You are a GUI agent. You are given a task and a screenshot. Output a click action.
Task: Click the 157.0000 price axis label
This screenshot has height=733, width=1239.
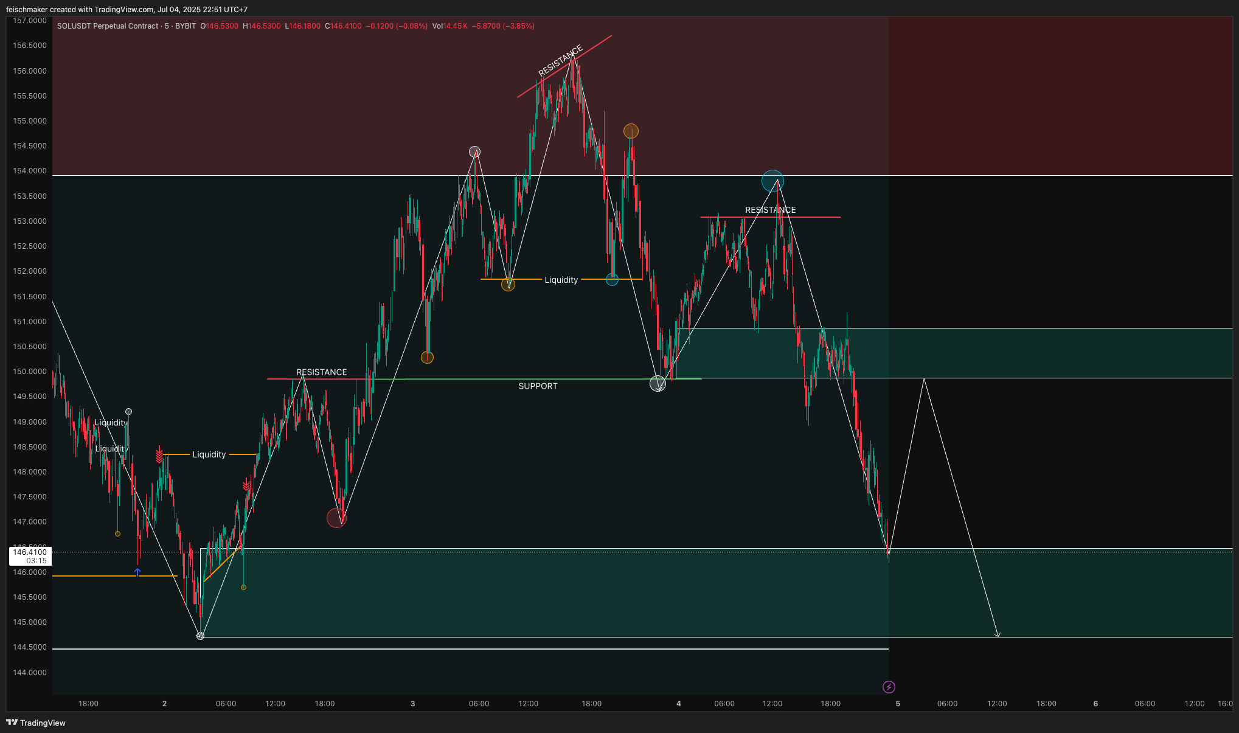29,21
